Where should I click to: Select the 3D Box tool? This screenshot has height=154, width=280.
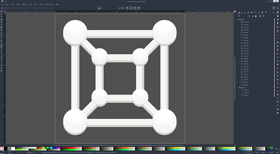(x=2, y=28)
